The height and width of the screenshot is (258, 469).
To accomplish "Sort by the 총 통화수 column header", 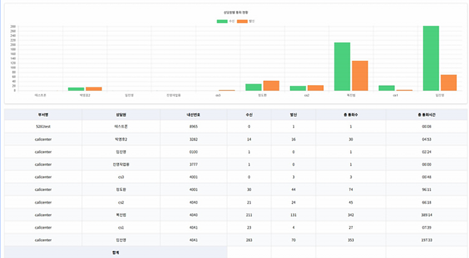I will (350, 115).
